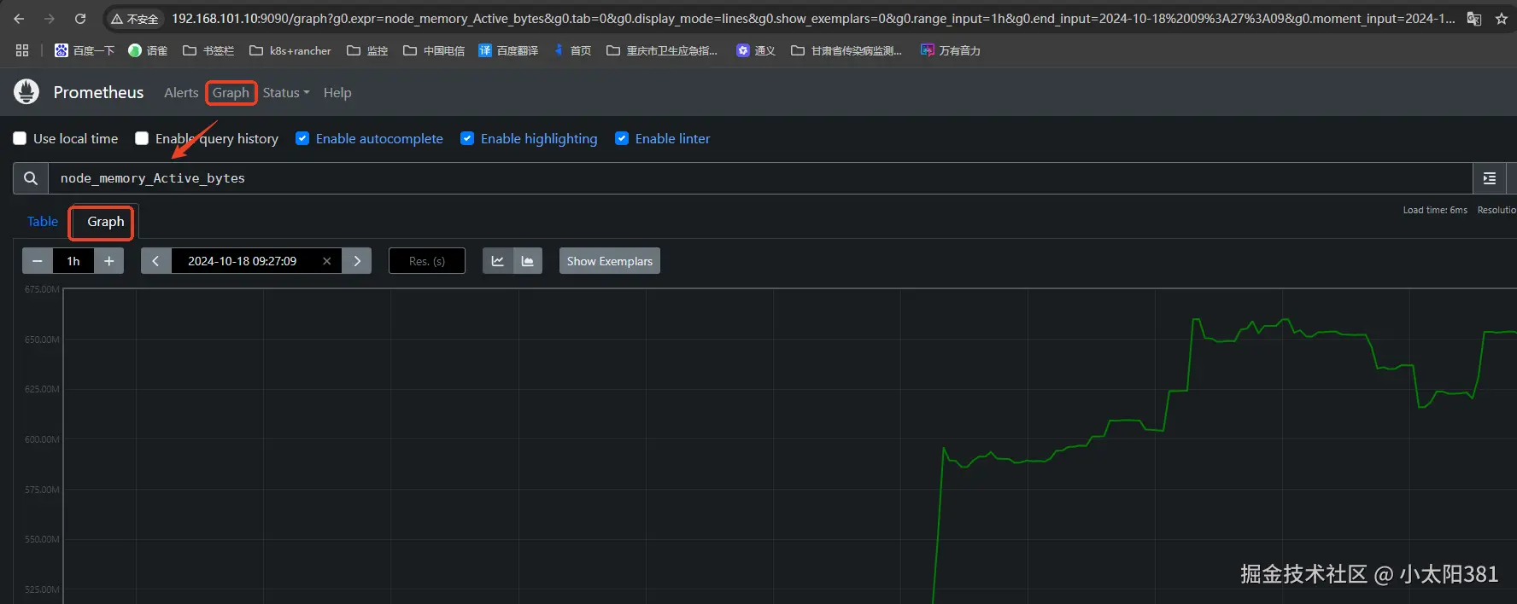Screen dimensions: 1517x604
Task: Uncheck the Enable linter option
Action: click(x=622, y=138)
